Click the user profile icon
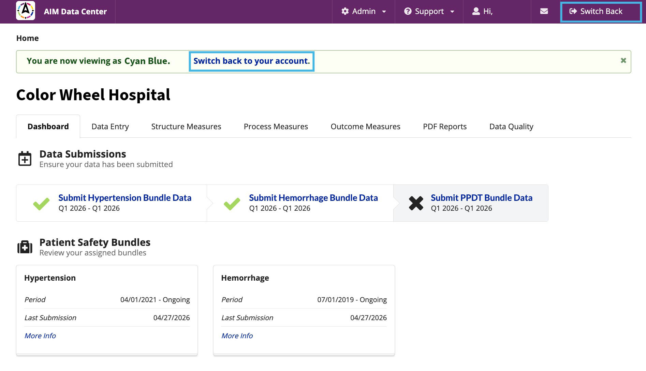This screenshot has width=646, height=371. (476, 11)
